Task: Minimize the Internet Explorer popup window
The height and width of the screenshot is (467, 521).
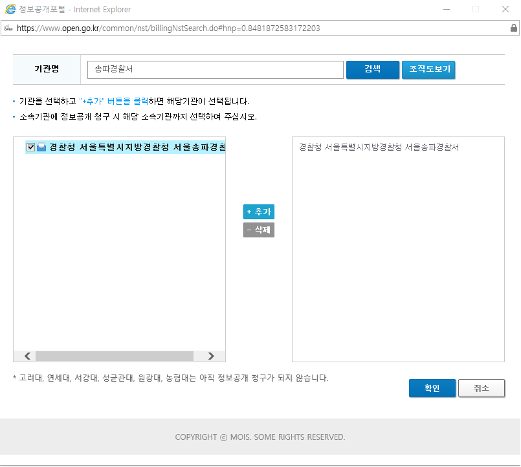Action: point(445,9)
